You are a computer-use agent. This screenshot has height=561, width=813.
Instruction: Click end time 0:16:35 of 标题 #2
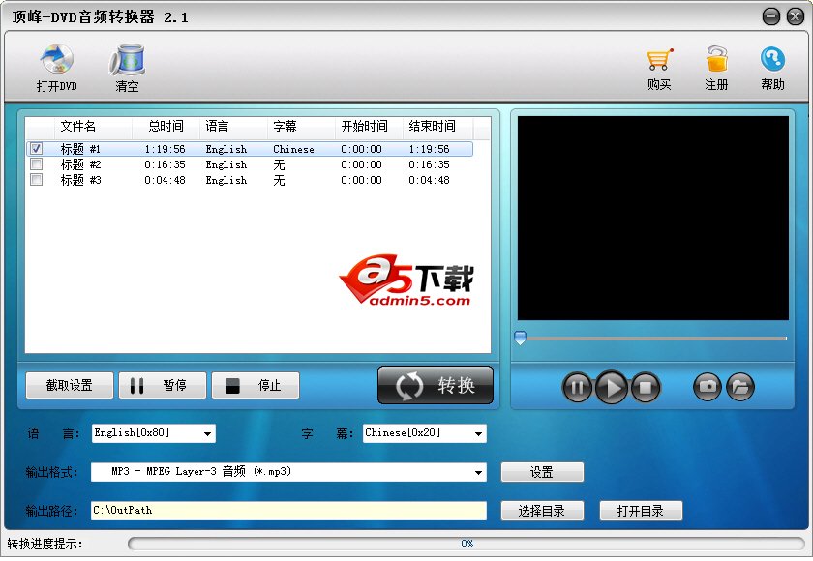[x=430, y=164]
